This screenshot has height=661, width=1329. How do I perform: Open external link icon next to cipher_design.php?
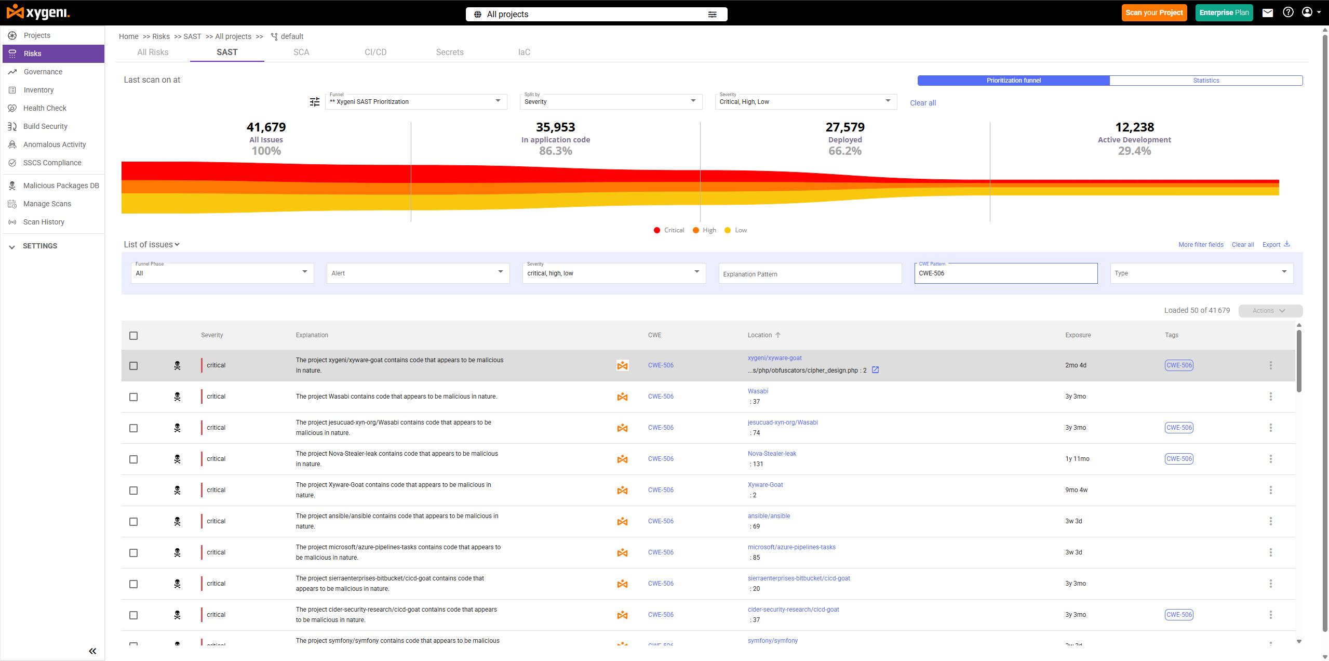tap(875, 370)
